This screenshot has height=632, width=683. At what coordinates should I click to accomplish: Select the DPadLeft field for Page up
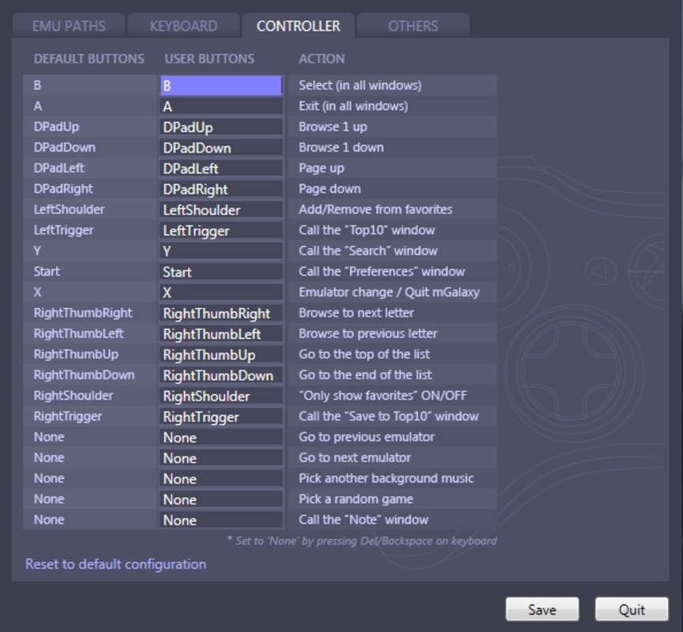coord(221,168)
